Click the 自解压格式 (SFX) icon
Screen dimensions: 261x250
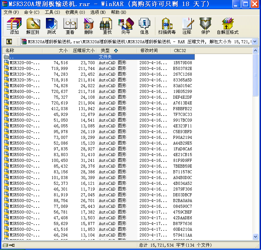click(228, 26)
